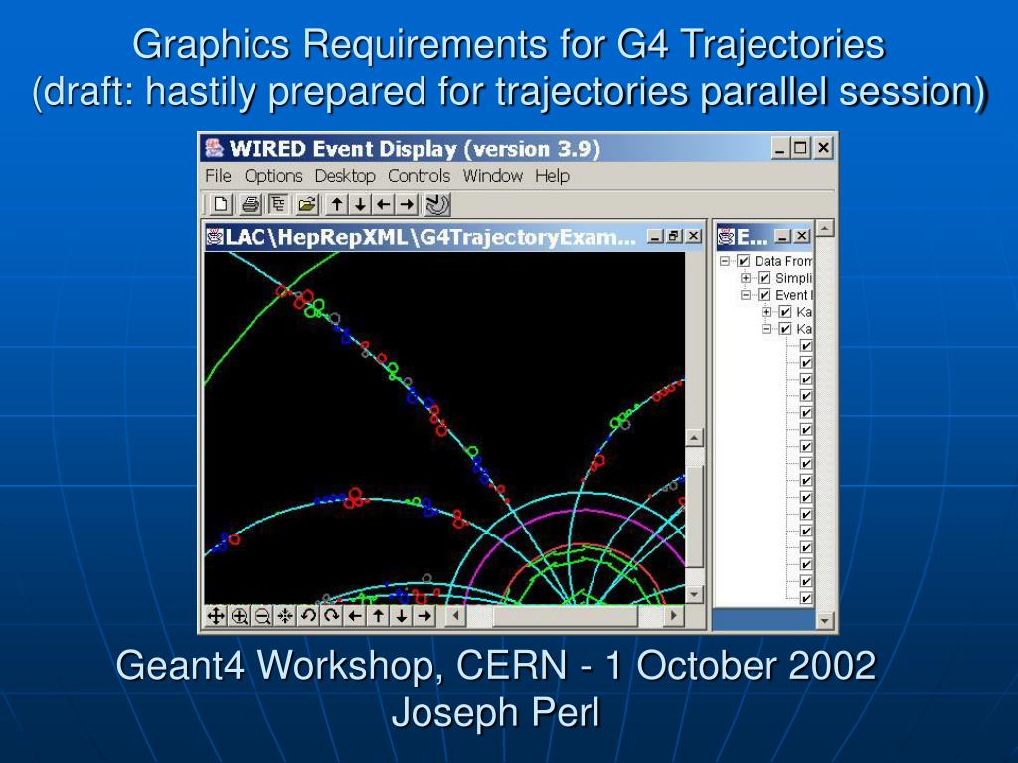
Task: Expand the collapsed Ka tree node
Action: coord(766,311)
